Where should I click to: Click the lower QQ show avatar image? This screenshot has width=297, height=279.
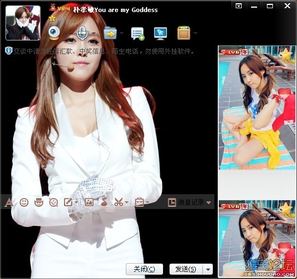(x=257, y=239)
